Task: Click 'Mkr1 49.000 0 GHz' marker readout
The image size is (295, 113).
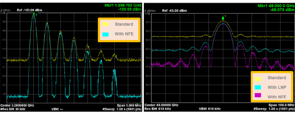Action: click(276, 6)
